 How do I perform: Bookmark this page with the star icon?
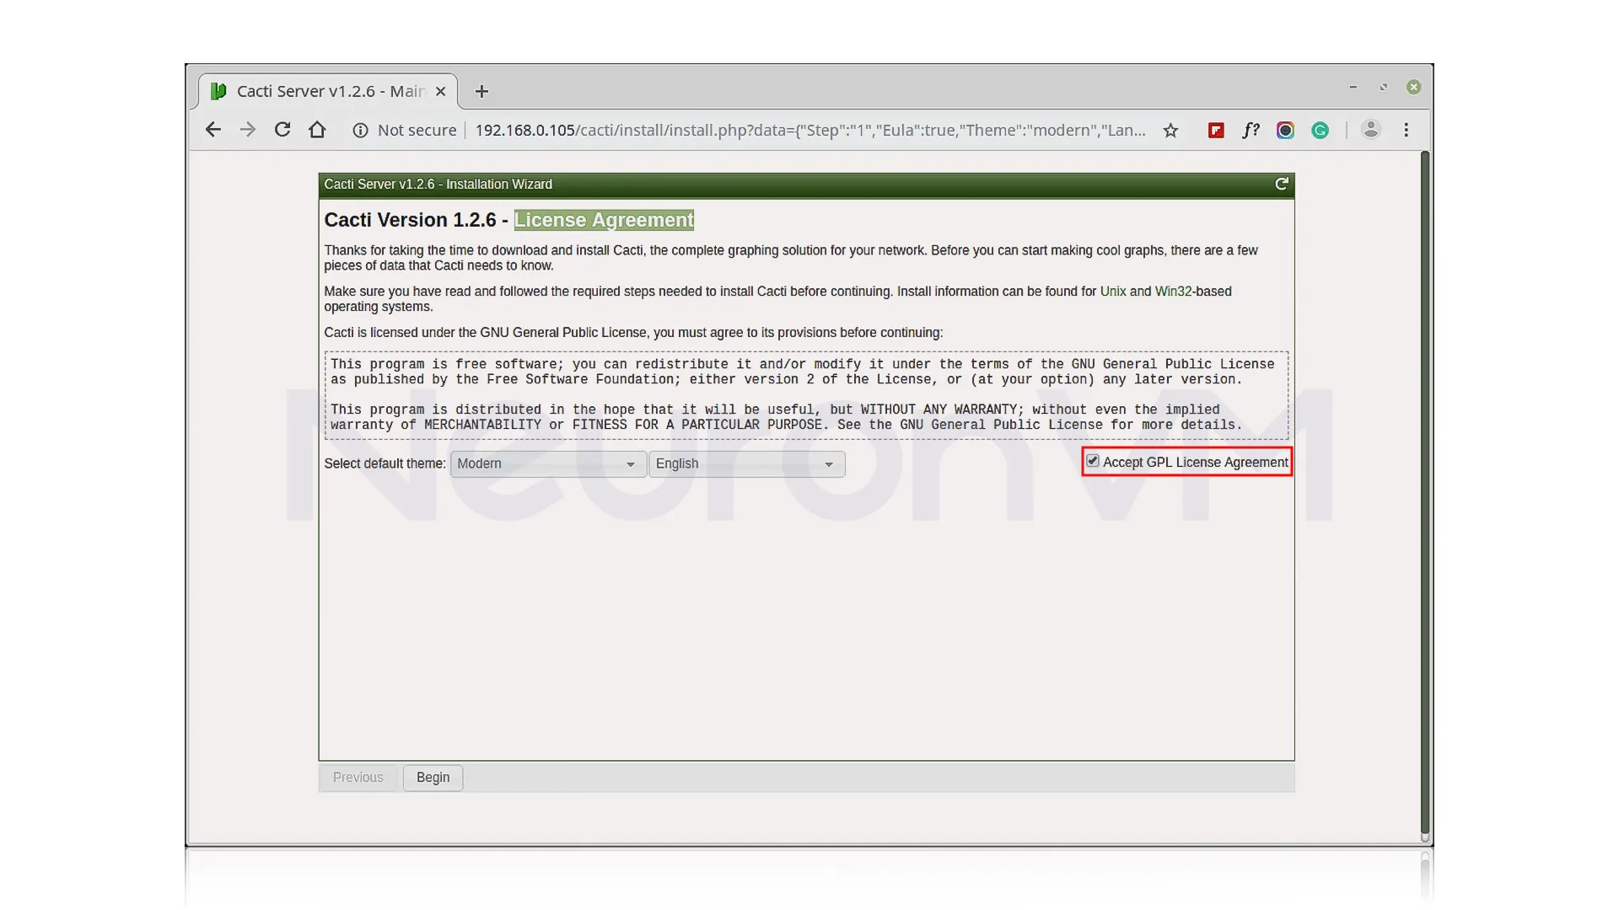pos(1170,131)
